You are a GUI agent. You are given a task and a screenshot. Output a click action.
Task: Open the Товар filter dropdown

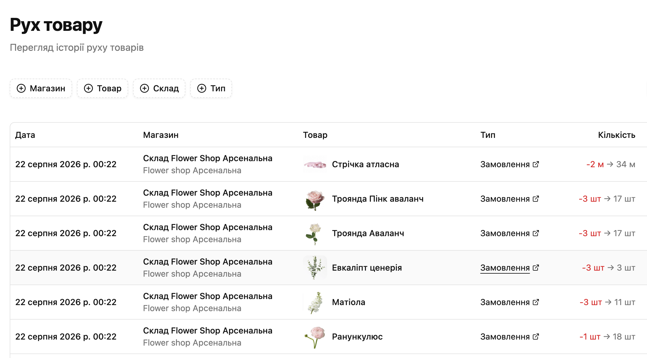tap(103, 88)
